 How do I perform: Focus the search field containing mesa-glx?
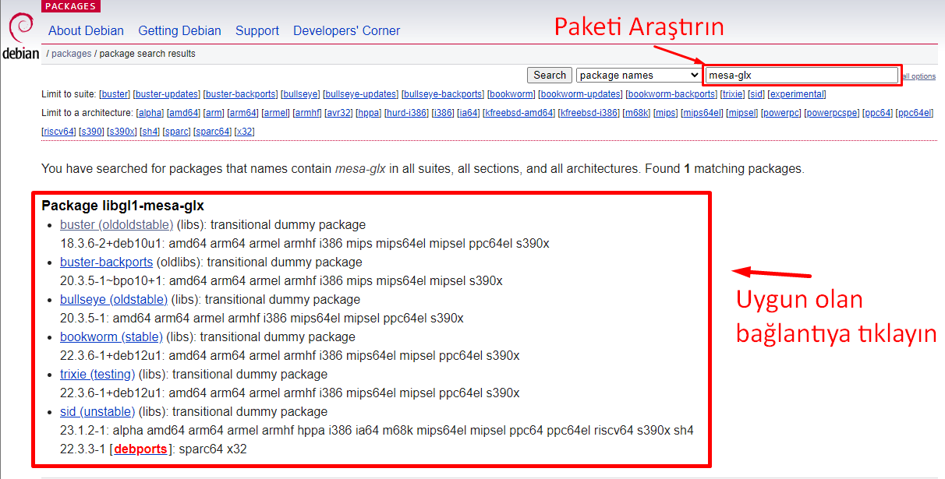(802, 76)
